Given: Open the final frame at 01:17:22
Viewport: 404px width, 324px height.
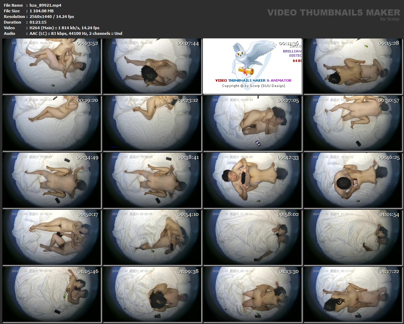Looking at the screenshot, I should pos(353,294).
